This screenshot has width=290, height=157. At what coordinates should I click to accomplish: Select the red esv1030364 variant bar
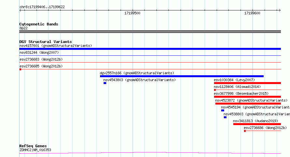[x=247, y=83]
